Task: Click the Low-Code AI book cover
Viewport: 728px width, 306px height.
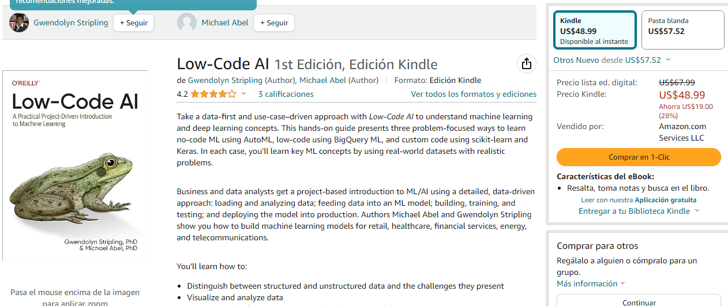Action: click(x=75, y=165)
